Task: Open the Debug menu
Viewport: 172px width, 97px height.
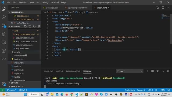Action: tap(45, 2)
